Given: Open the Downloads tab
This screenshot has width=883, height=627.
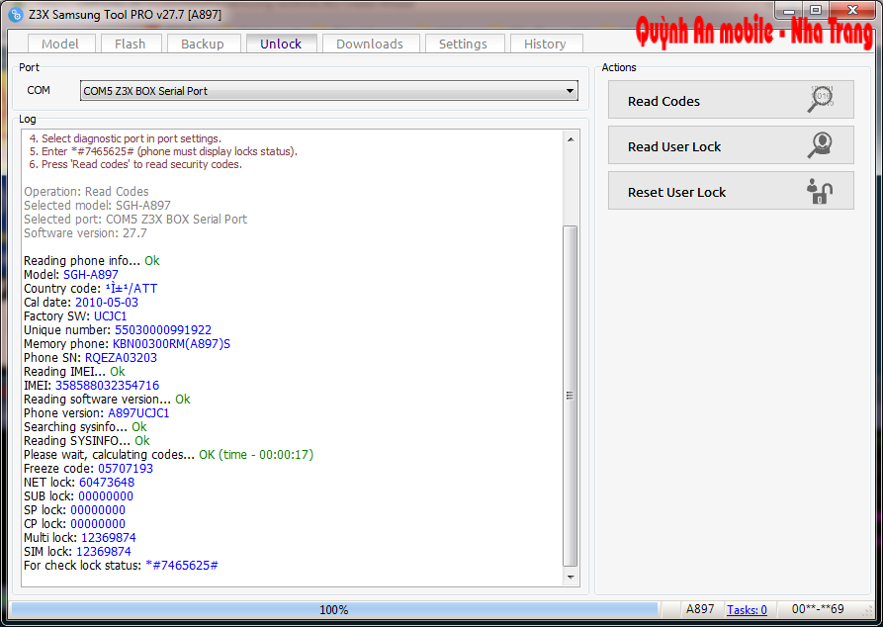Looking at the screenshot, I should point(370,44).
